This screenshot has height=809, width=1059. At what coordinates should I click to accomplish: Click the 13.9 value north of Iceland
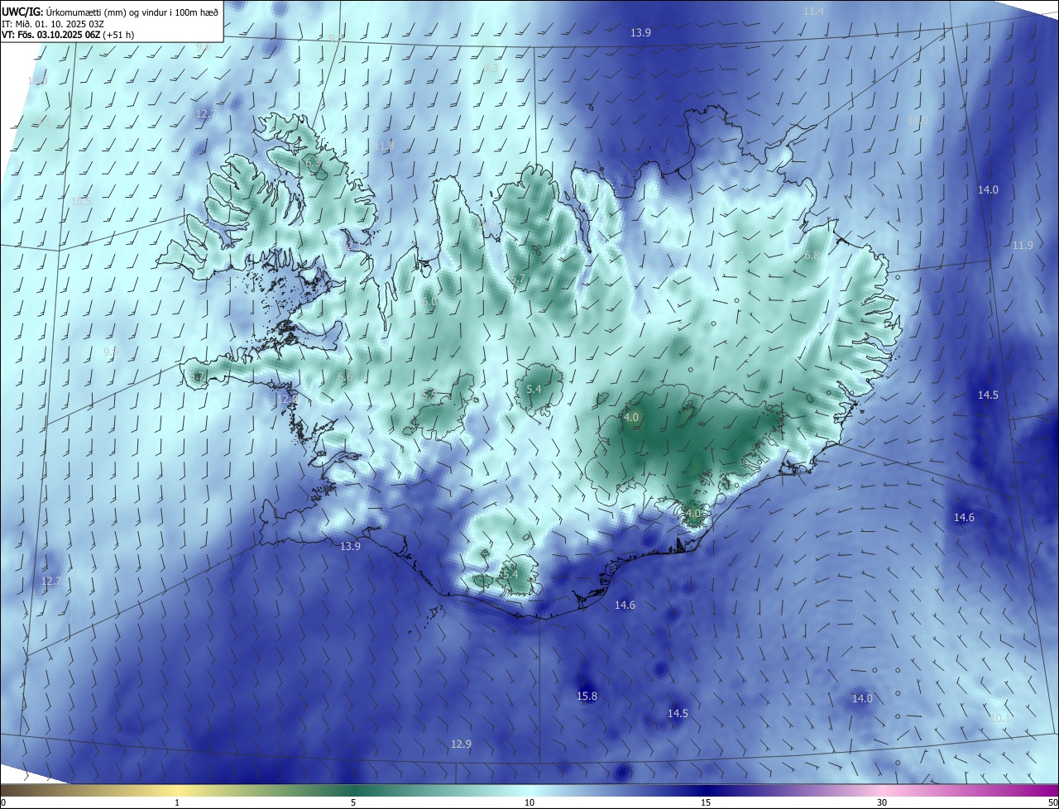point(640,33)
